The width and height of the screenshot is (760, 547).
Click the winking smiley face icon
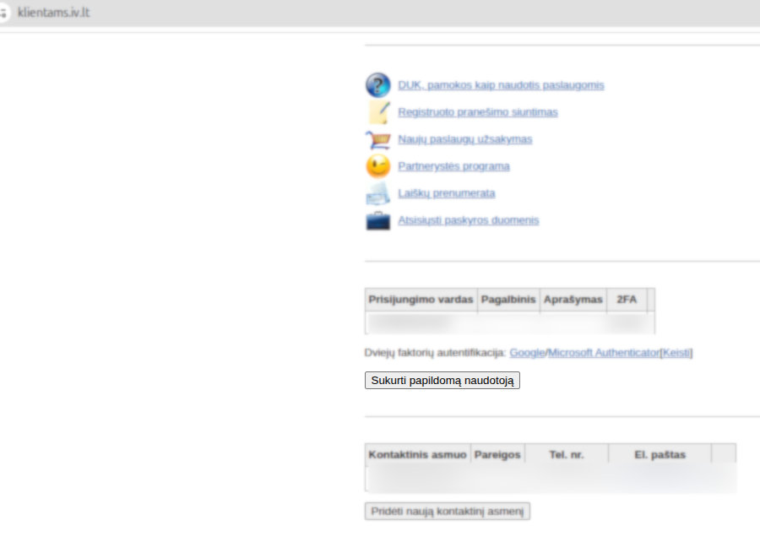[378, 166]
